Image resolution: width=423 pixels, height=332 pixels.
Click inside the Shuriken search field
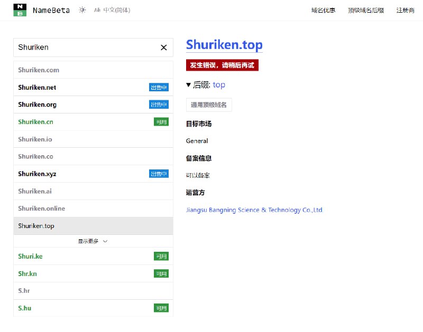[x=79, y=48]
